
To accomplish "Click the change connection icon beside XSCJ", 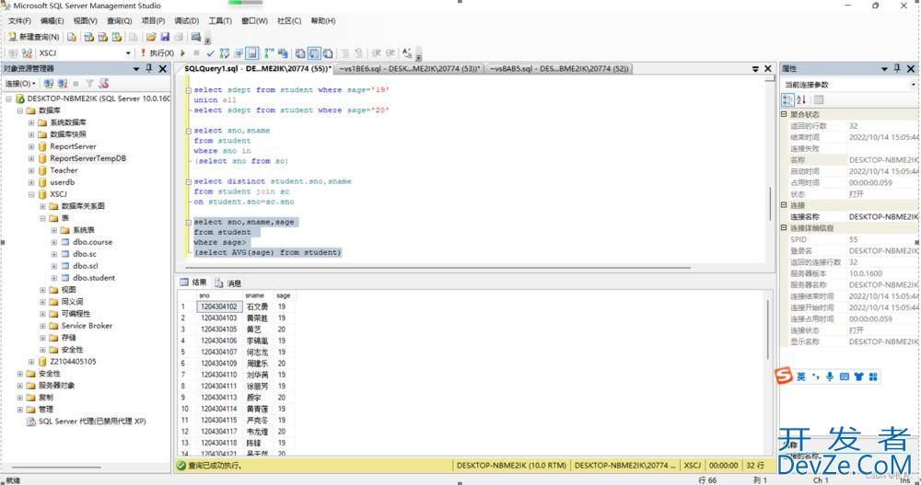I will (x=27, y=52).
